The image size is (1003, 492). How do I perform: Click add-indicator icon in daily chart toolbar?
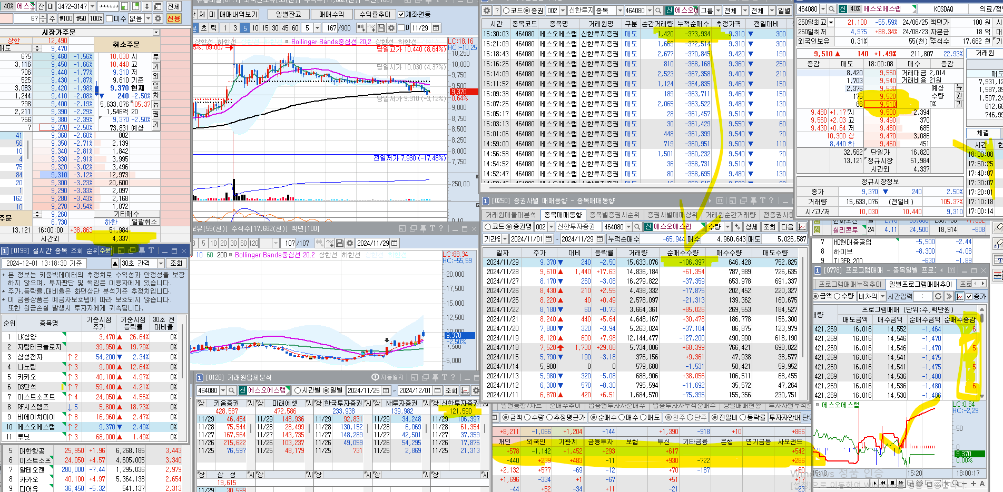point(330,243)
